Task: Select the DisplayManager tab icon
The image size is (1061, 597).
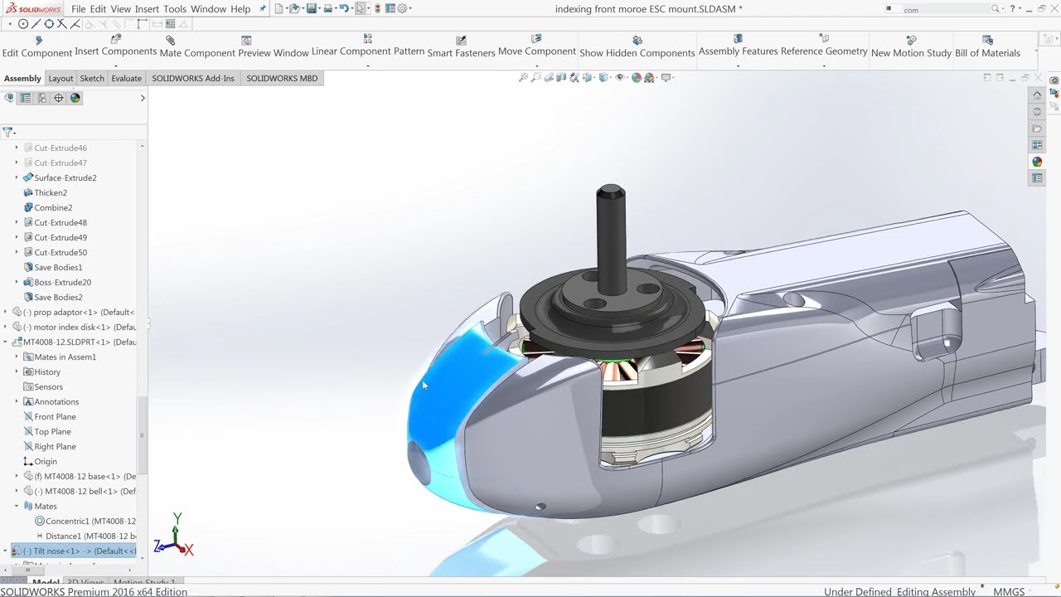Action: coord(75,98)
